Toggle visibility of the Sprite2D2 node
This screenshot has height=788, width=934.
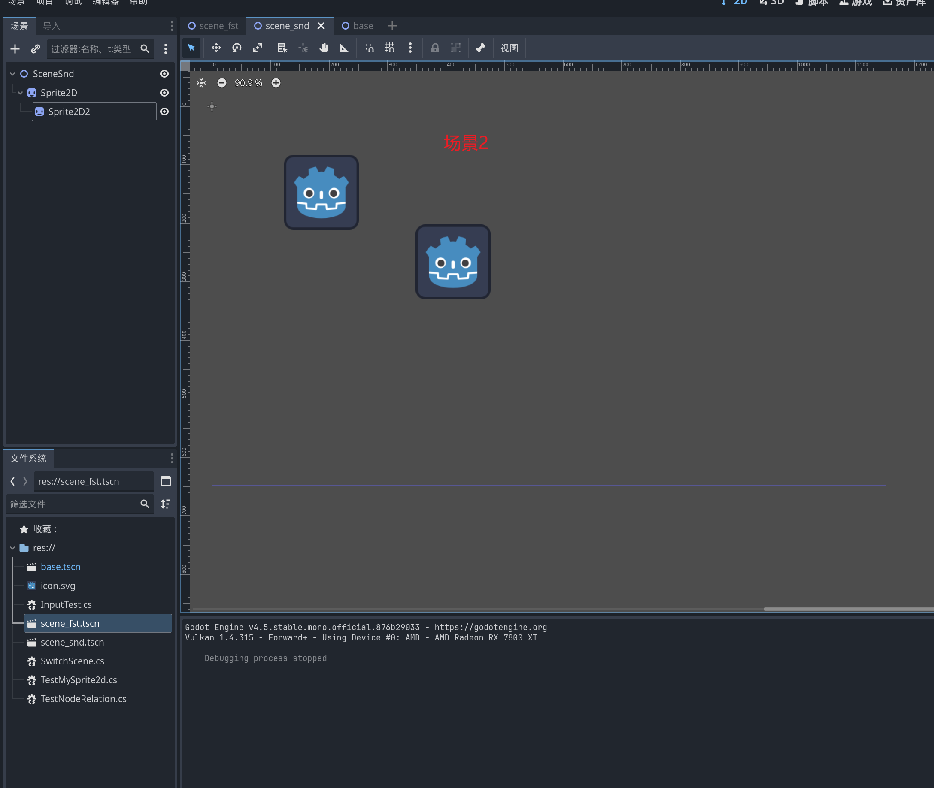tap(164, 111)
